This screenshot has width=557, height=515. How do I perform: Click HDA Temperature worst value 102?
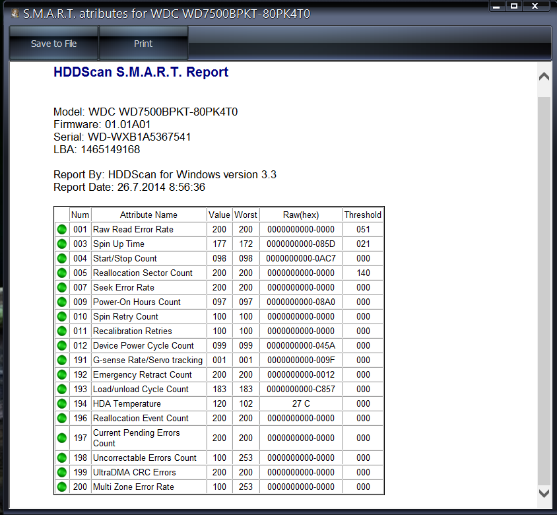[x=246, y=404]
